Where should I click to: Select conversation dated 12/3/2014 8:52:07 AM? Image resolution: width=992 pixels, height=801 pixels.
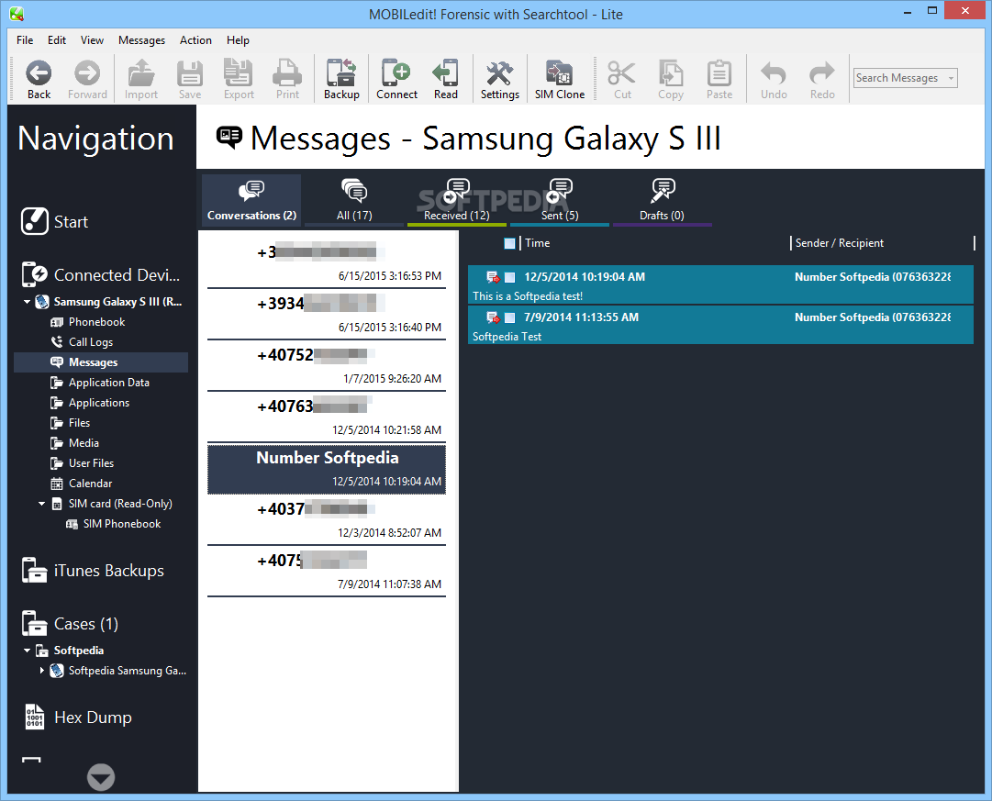coord(327,520)
